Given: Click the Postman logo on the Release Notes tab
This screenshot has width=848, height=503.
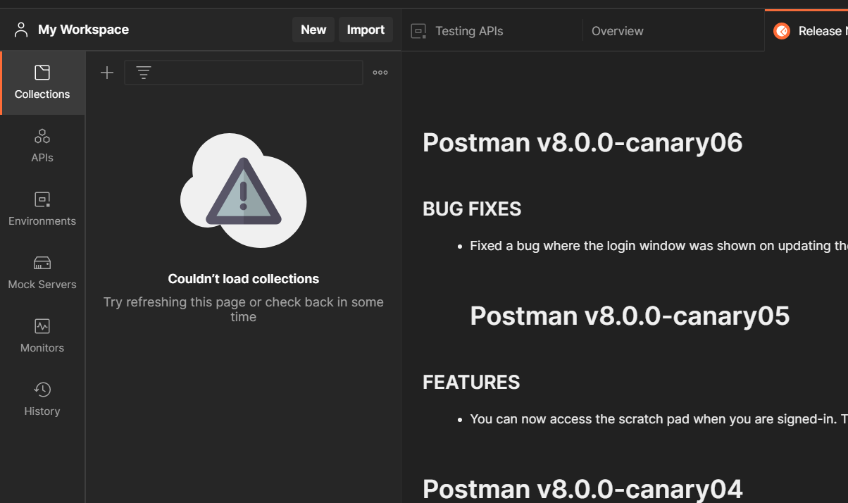Looking at the screenshot, I should coord(781,30).
